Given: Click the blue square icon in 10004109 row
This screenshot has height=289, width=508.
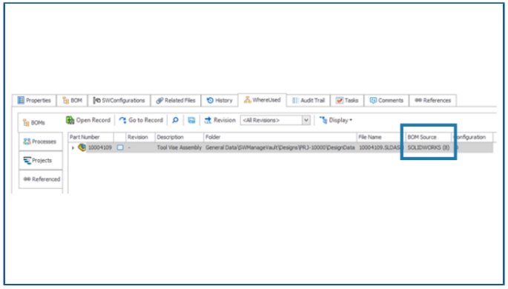Looking at the screenshot, I should click(120, 147).
